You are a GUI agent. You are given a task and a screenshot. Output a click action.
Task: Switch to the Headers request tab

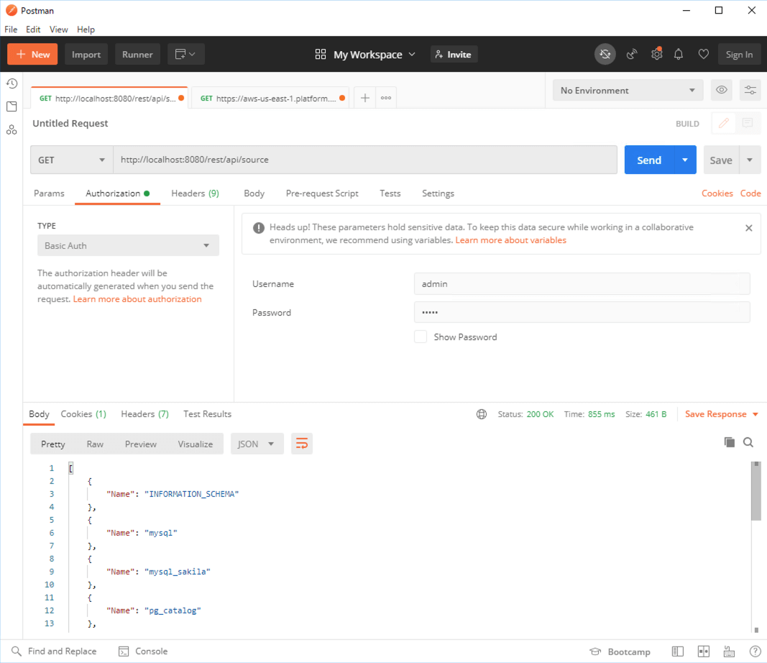click(195, 193)
